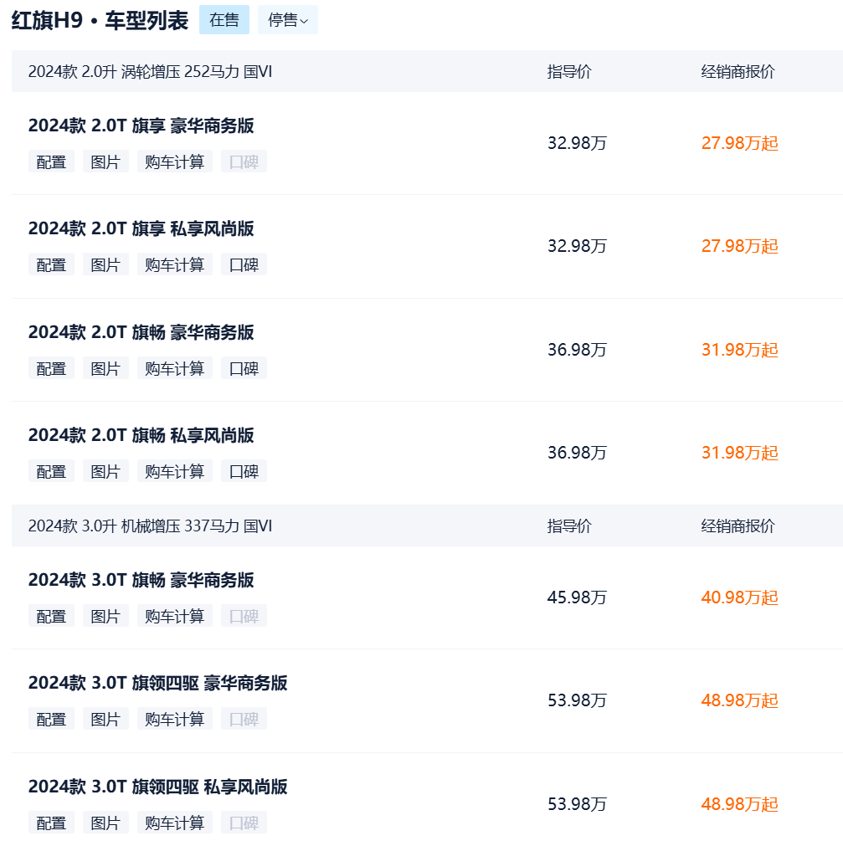The width and height of the screenshot is (843, 846).
Task: Open 图片 for 2.0T 旗享 私享风尚版
Action: click(x=105, y=265)
